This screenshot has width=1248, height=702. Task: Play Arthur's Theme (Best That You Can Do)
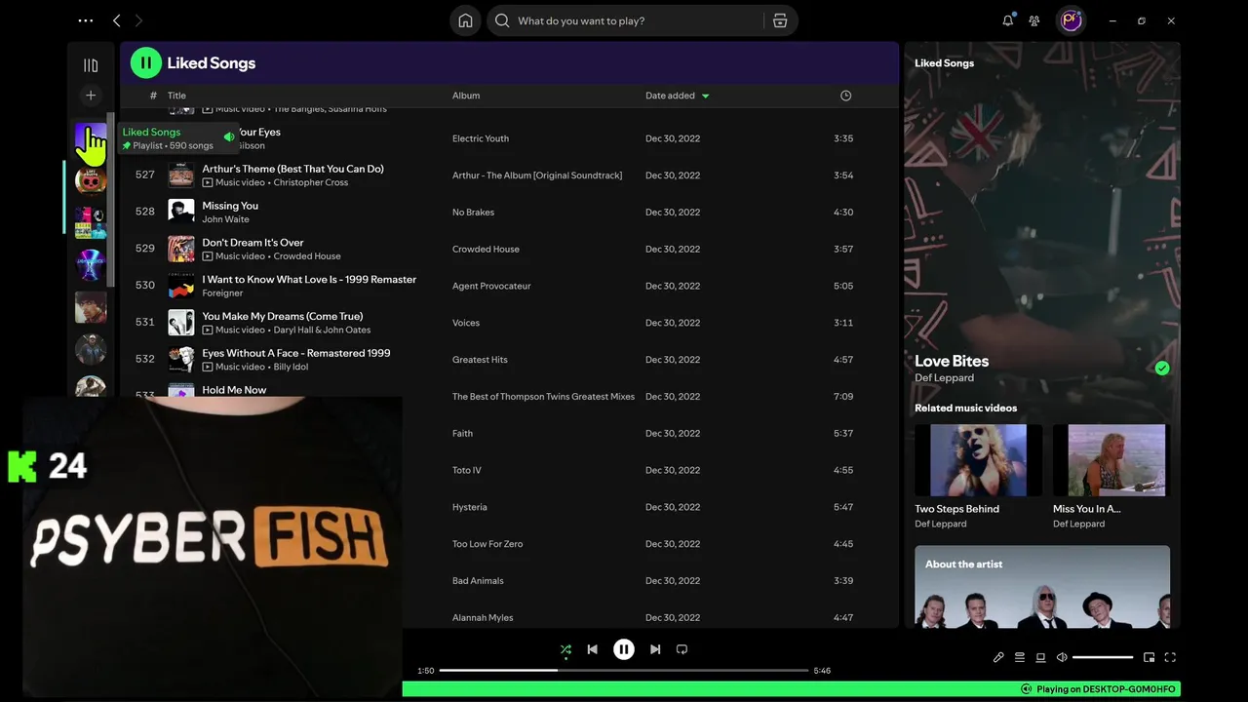292,169
